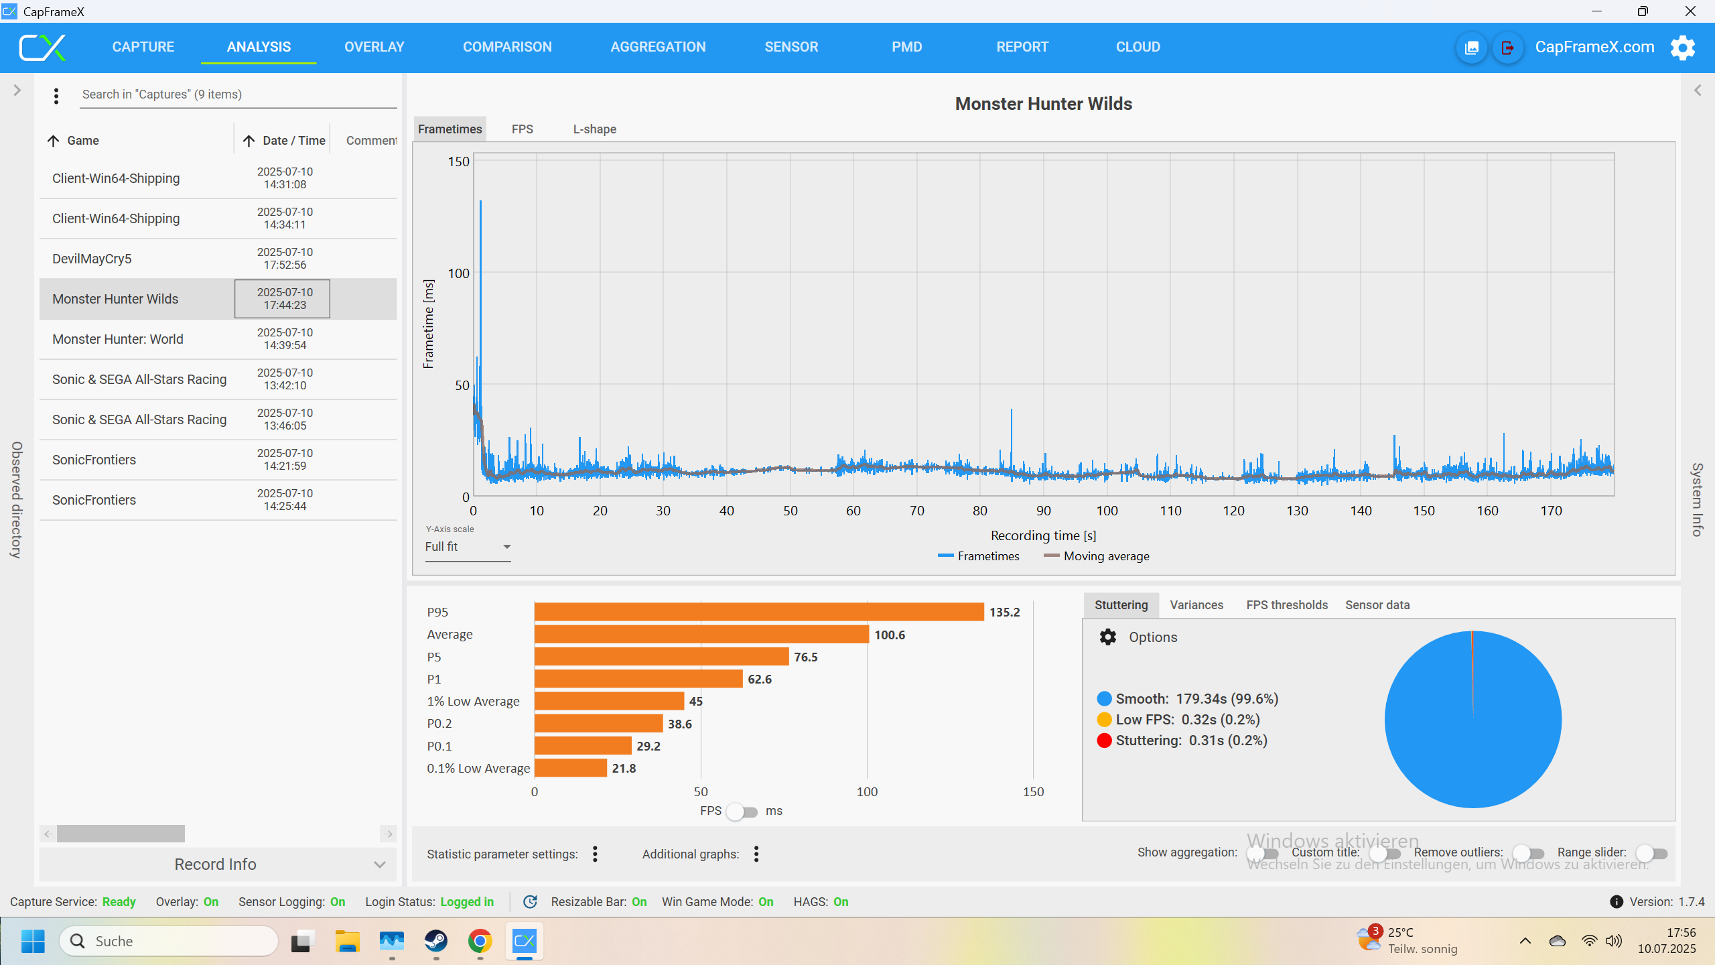Switch to the L-shape graph tab
This screenshot has height=965, width=1715.
[594, 129]
